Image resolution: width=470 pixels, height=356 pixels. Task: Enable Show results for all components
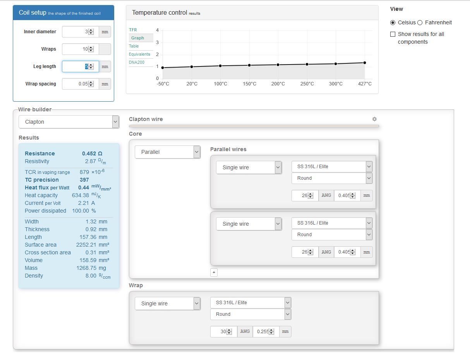[393, 34]
